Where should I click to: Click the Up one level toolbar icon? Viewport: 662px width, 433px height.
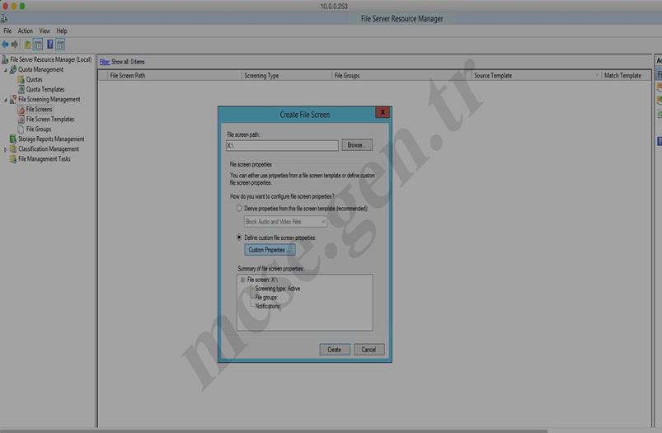(27, 45)
